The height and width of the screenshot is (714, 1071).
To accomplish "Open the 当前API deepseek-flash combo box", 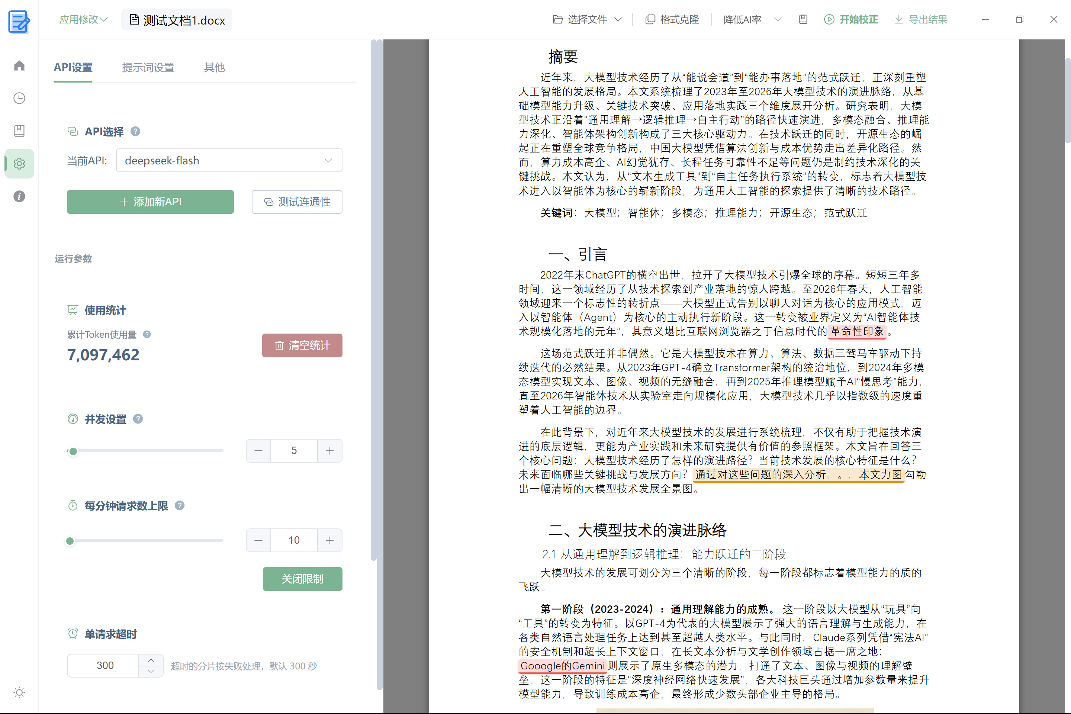I will (x=229, y=160).
